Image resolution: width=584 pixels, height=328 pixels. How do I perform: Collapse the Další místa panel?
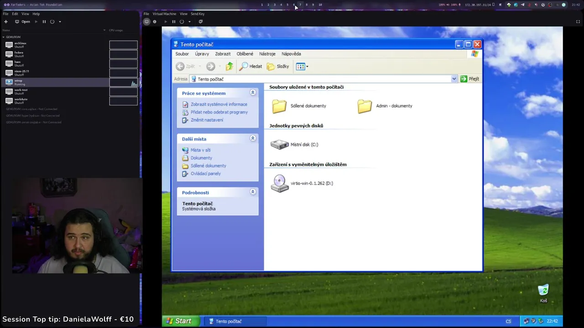click(x=253, y=138)
